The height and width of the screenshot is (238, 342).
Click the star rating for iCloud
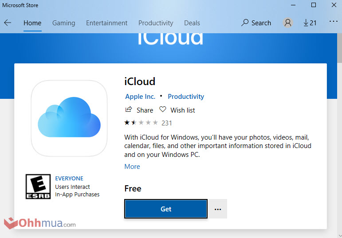tap(141, 123)
